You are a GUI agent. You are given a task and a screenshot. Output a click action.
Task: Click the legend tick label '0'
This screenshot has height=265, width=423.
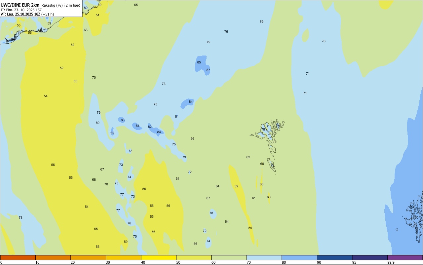point(1,262)
